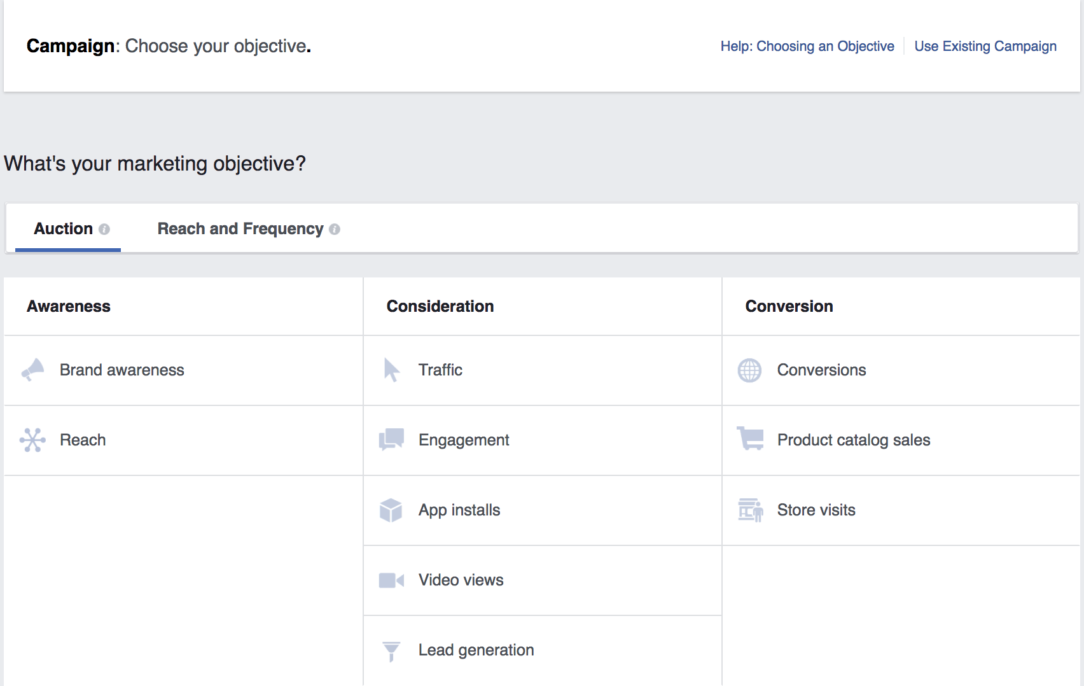The height and width of the screenshot is (686, 1084).
Task: Open Help: Choosing an Objective
Action: [807, 46]
